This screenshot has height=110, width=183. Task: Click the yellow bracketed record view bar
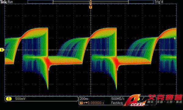click(x=91, y=2)
